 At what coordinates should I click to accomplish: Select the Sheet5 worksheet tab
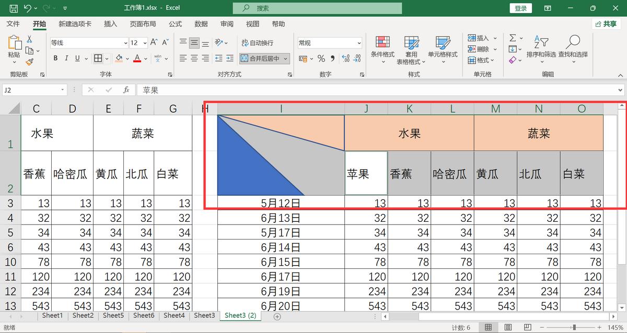(x=113, y=315)
